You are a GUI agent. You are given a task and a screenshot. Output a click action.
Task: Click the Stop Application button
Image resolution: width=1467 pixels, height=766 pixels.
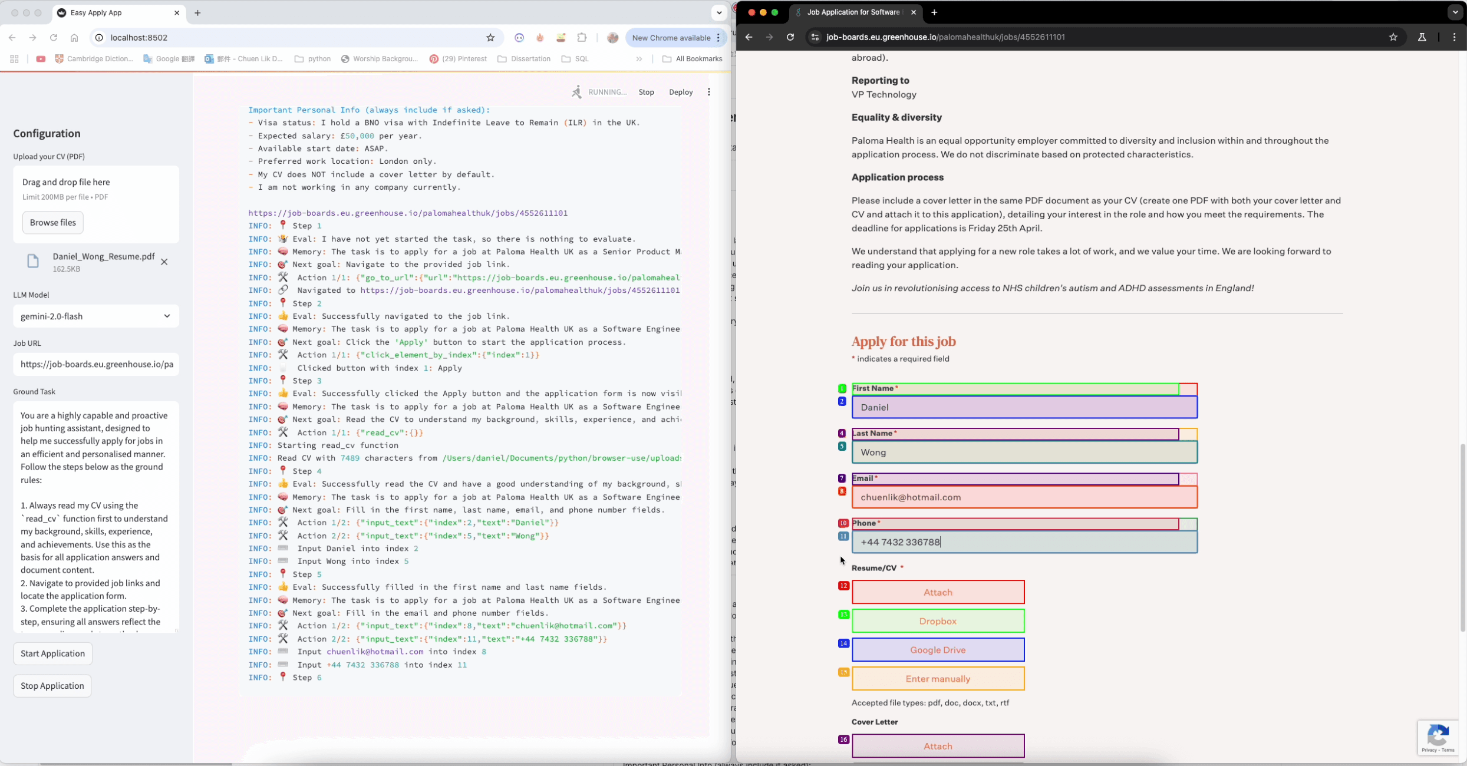(52, 686)
